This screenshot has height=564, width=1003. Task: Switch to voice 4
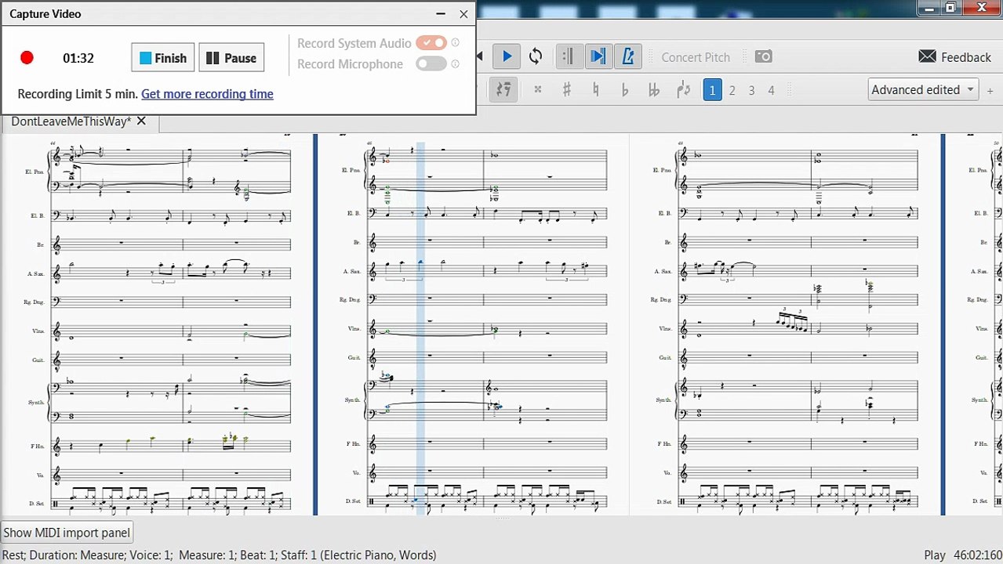pyautogui.click(x=771, y=90)
